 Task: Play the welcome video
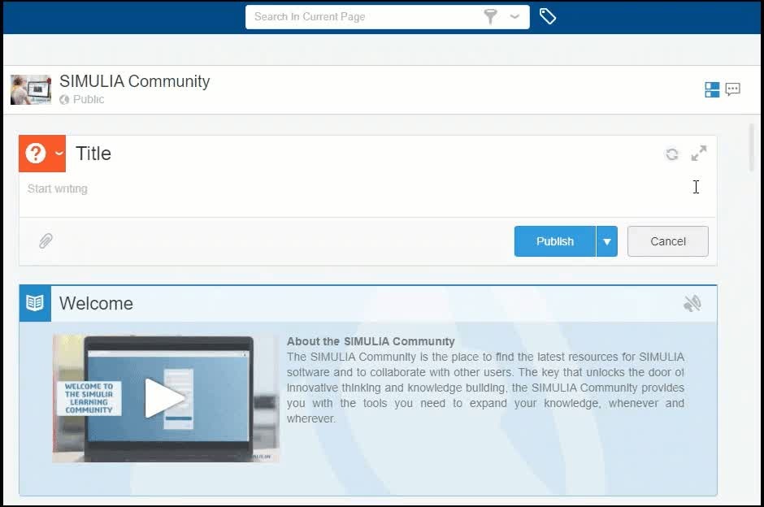163,398
